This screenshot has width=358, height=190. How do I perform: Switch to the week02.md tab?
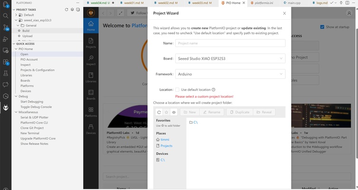[x=168, y=3]
